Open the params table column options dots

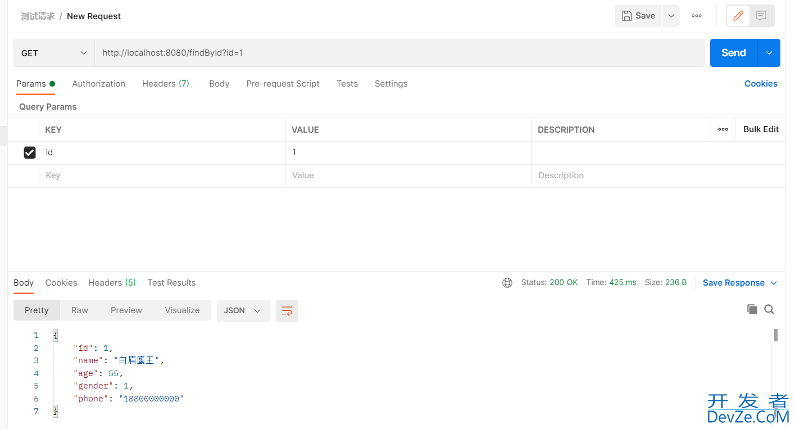723,129
